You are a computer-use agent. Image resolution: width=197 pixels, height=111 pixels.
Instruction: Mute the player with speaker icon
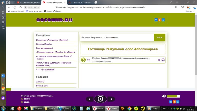point(164,96)
